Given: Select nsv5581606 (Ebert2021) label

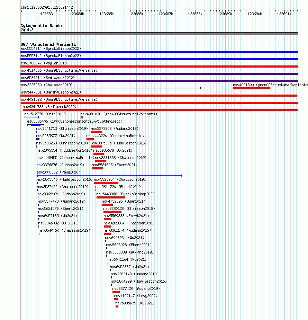Looking at the screenshot, I should [115, 165].
